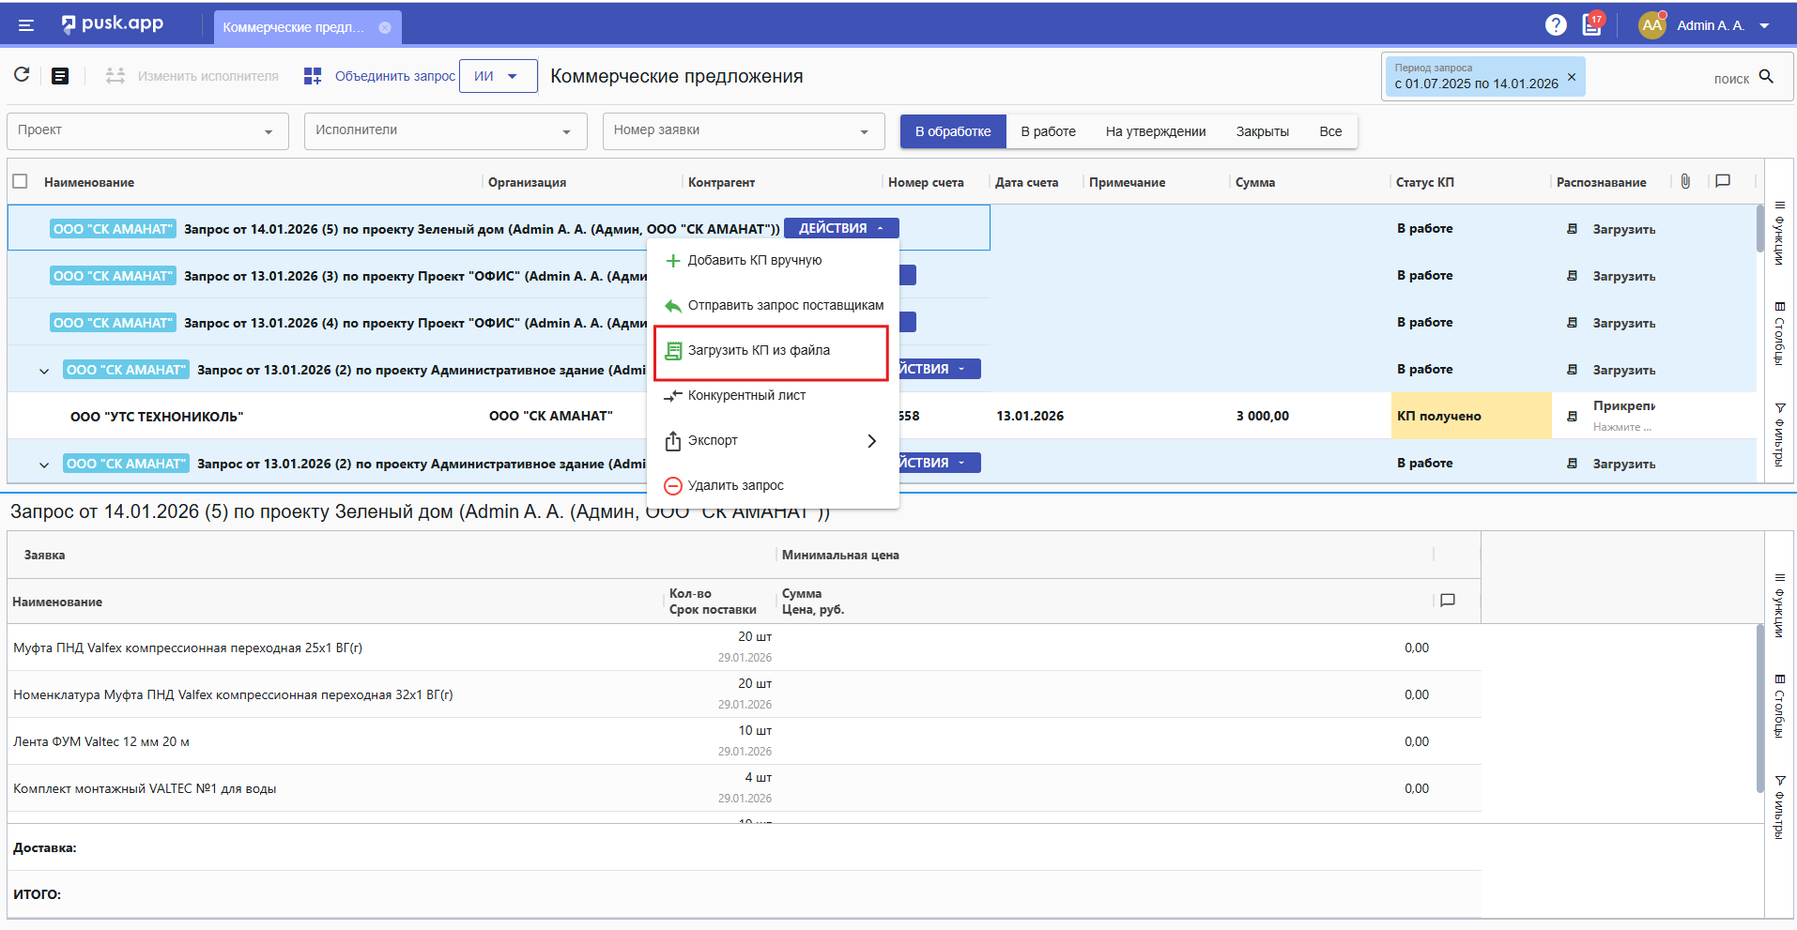Click the refresh icon in toolbar
Image resolution: width=1797 pixels, height=930 pixels.
click(x=22, y=75)
